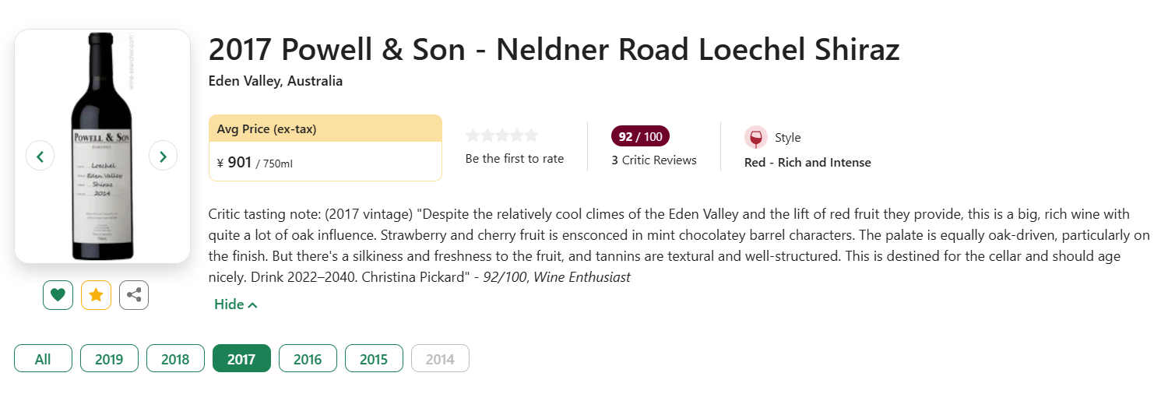Image resolution: width=1161 pixels, height=401 pixels.
Task: Click the next image arrow
Action: (163, 156)
